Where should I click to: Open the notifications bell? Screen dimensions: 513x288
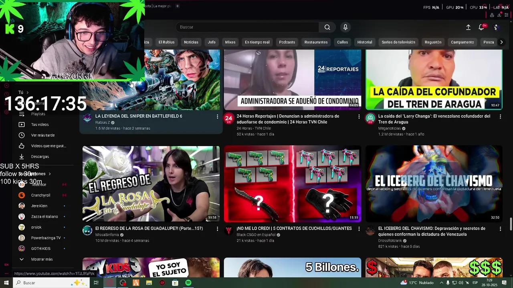482,27
